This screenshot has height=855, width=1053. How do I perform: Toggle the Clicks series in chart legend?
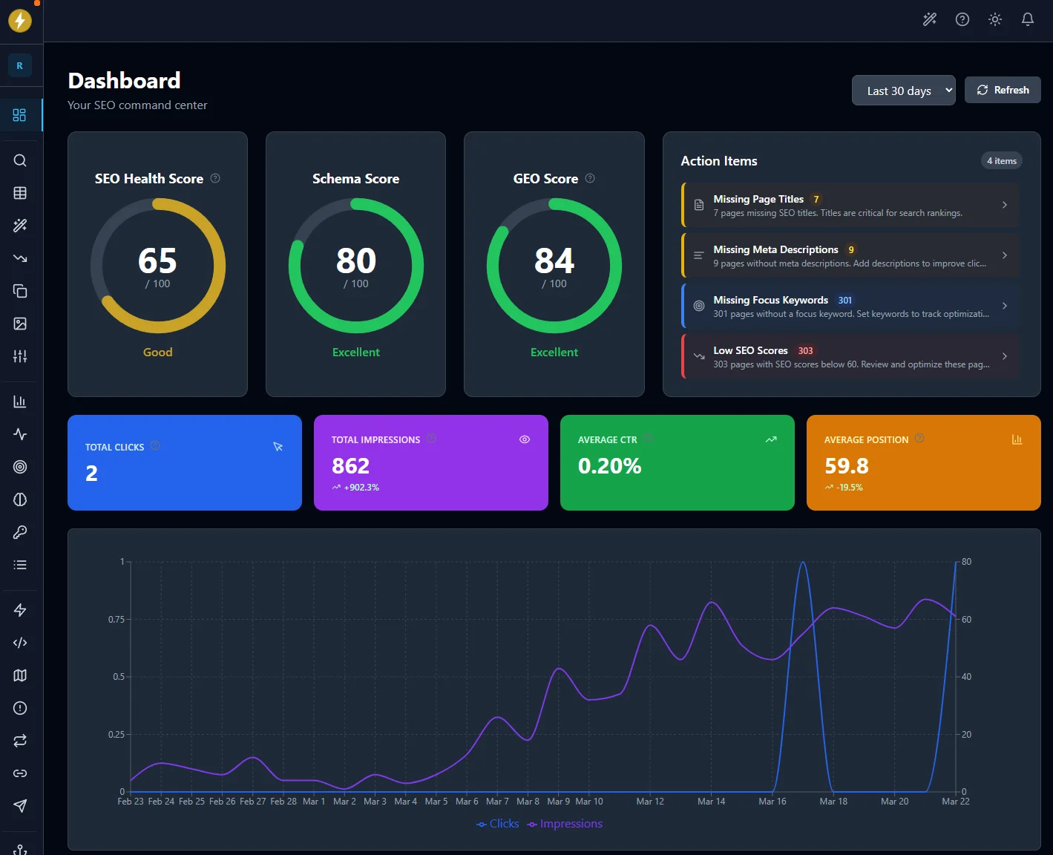[x=497, y=823]
